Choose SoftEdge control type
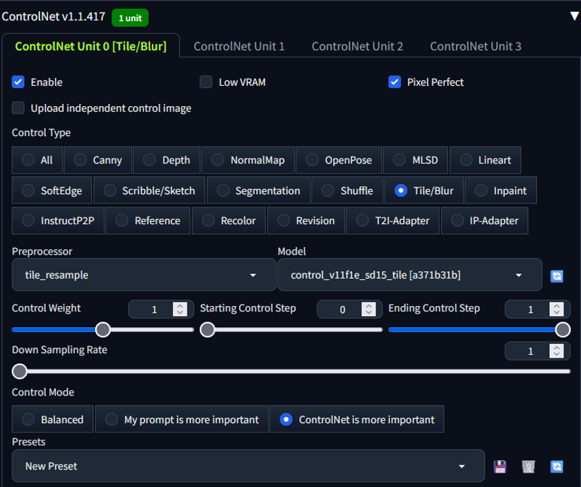Viewport: 581px width, 487px height. point(52,190)
